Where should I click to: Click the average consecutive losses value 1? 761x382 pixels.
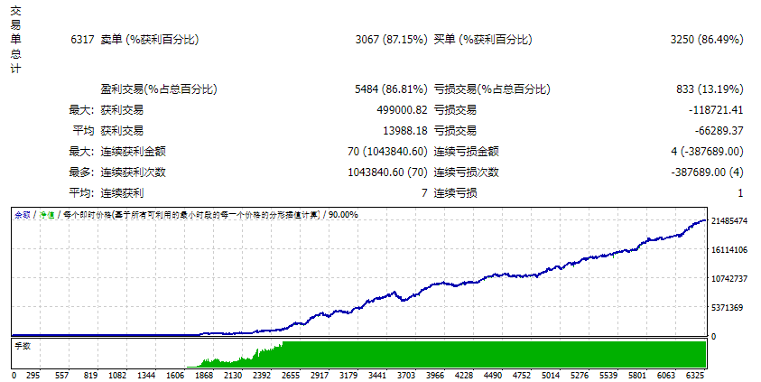tap(740, 193)
